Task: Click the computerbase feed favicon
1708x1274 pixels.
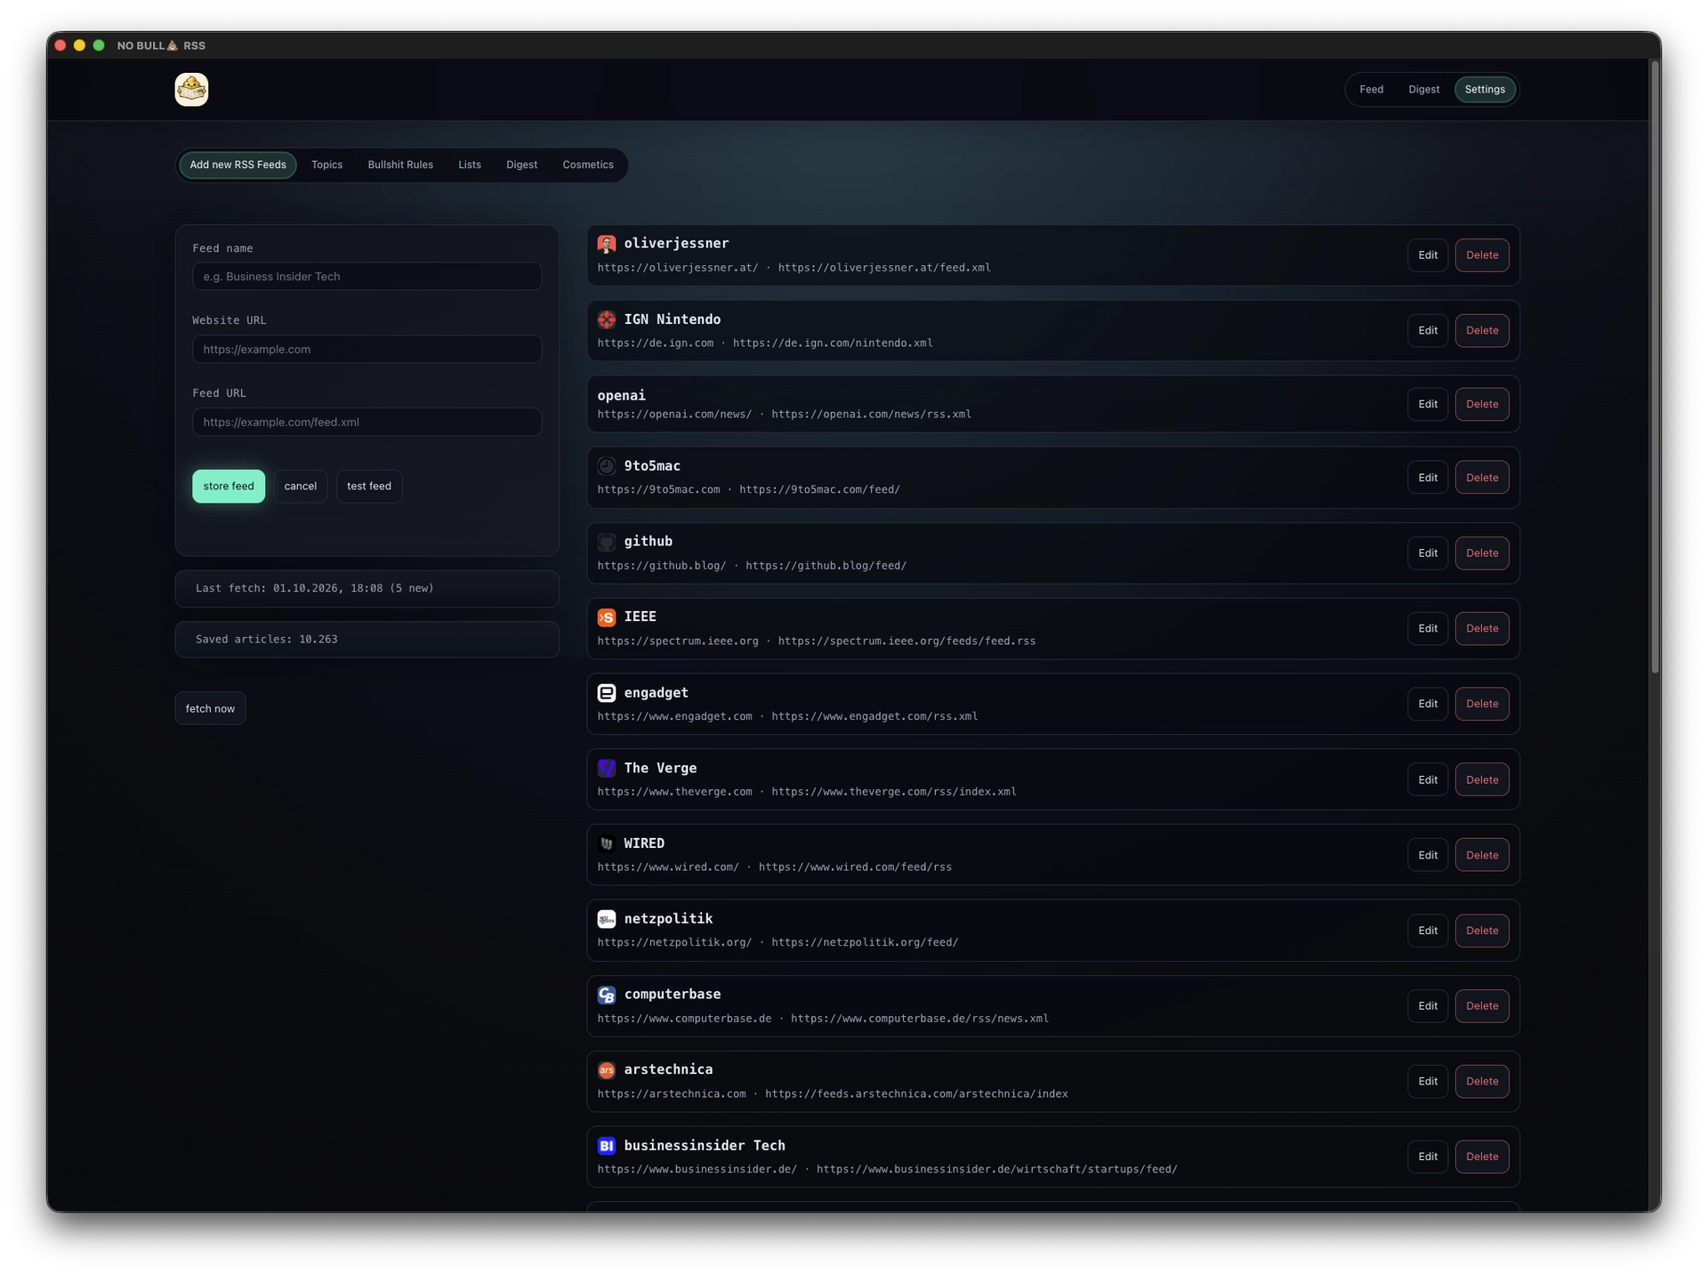Action: (x=607, y=995)
